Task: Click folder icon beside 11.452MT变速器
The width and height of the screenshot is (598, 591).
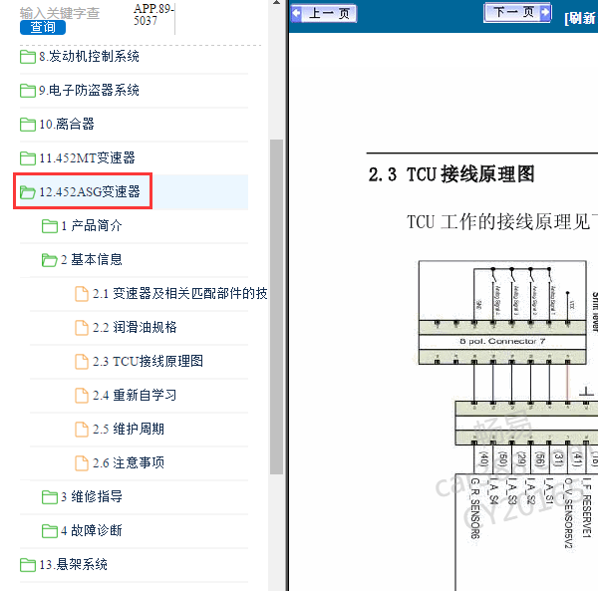Action: [28, 158]
